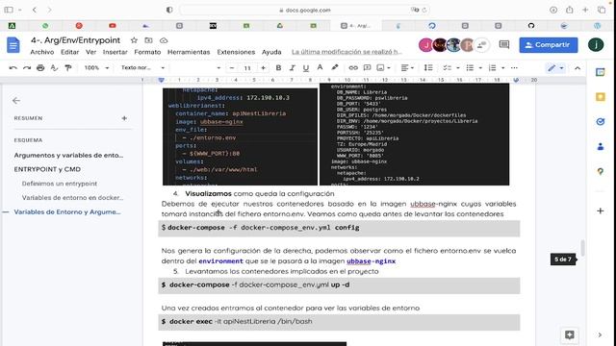This screenshot has height=346, width=616.
Task: Go to outline item Definimos un entrypoint
Action: (60, 184)
